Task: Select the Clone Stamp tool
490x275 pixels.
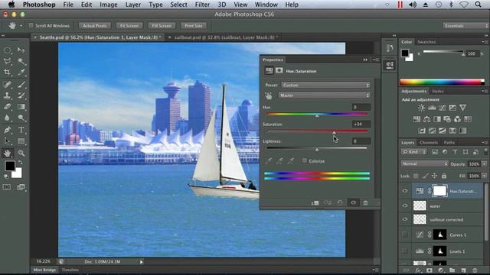Action: click(x=7, y=95)
